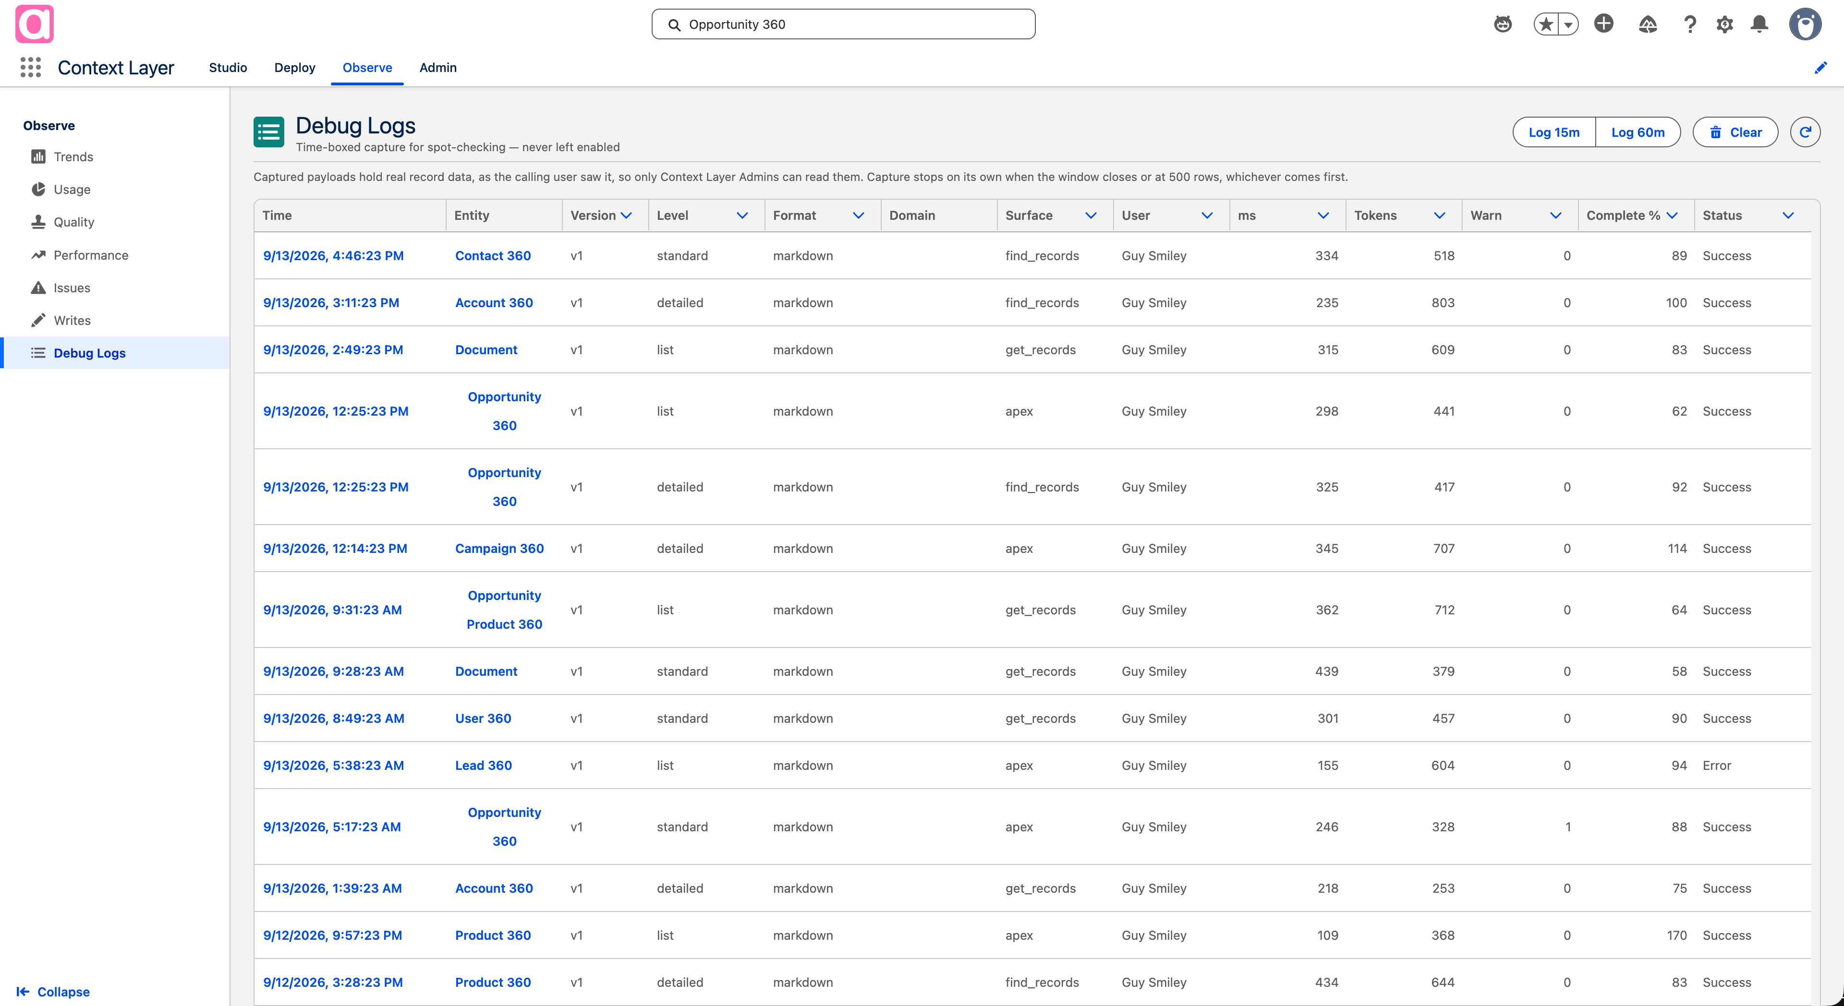Open the Version column menu
The image size is (1844, 1006).
coord(626,216)
